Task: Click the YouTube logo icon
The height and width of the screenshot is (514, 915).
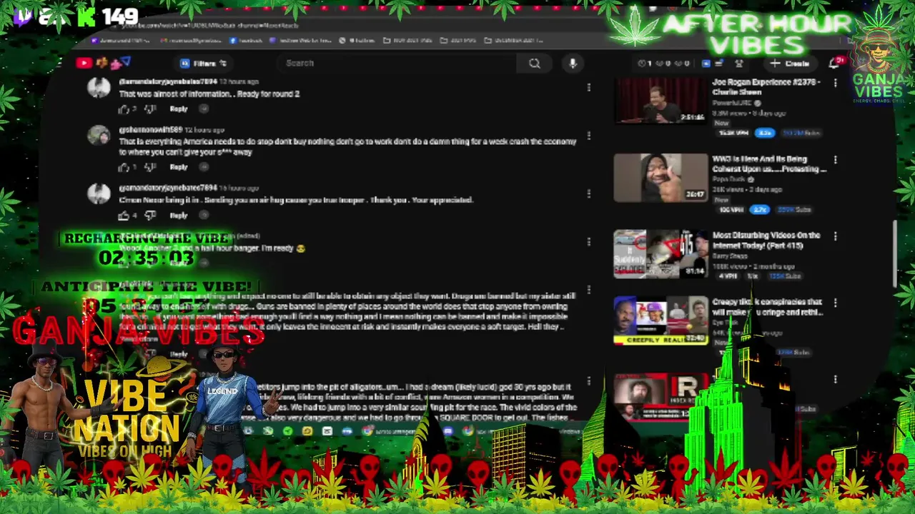Action: 84,63
